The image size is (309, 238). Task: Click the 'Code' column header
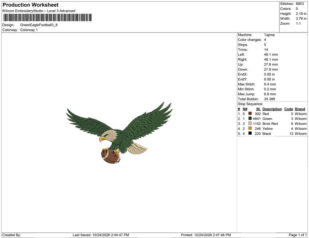point(288,109)
